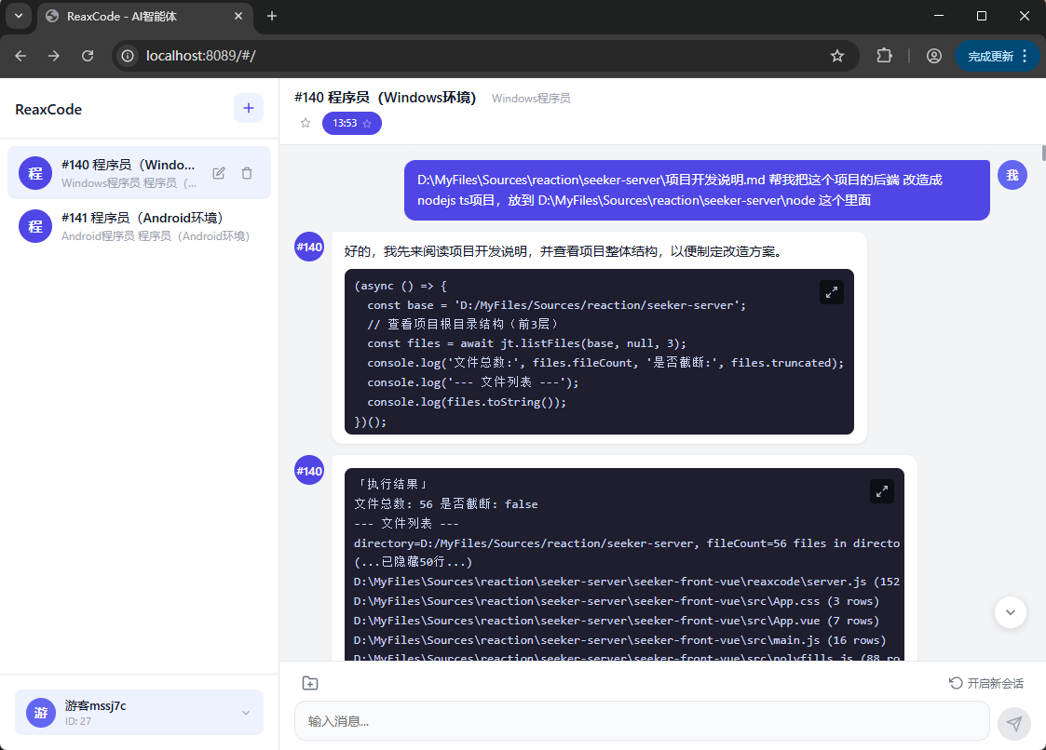
Task: View site information for localhost
Action: (x=128, y=56)
